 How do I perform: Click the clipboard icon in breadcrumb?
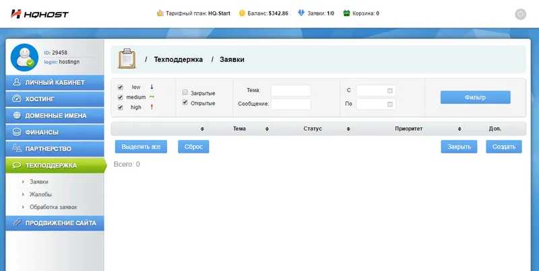pos(127,59)
